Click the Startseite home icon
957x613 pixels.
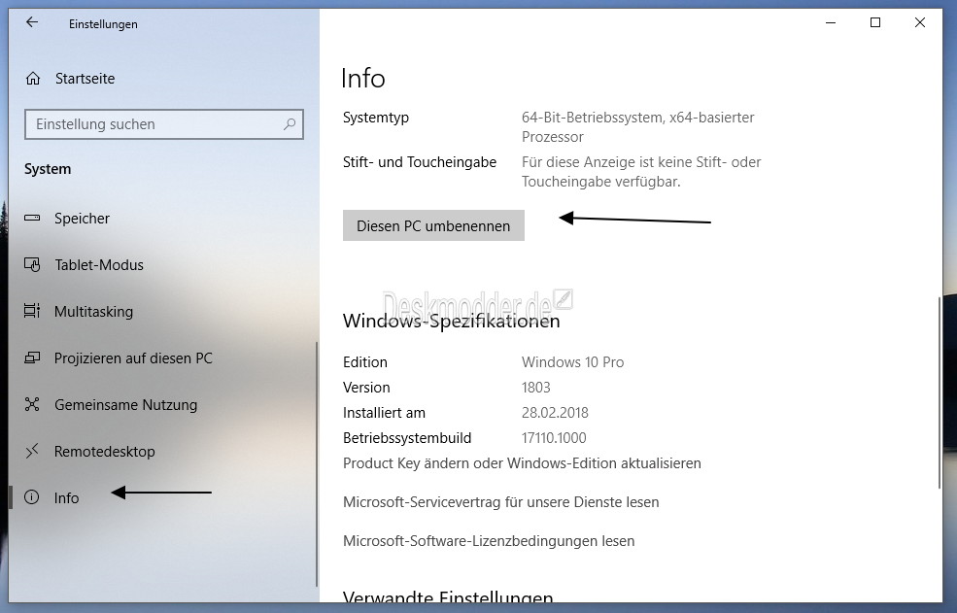pos(33,78)
